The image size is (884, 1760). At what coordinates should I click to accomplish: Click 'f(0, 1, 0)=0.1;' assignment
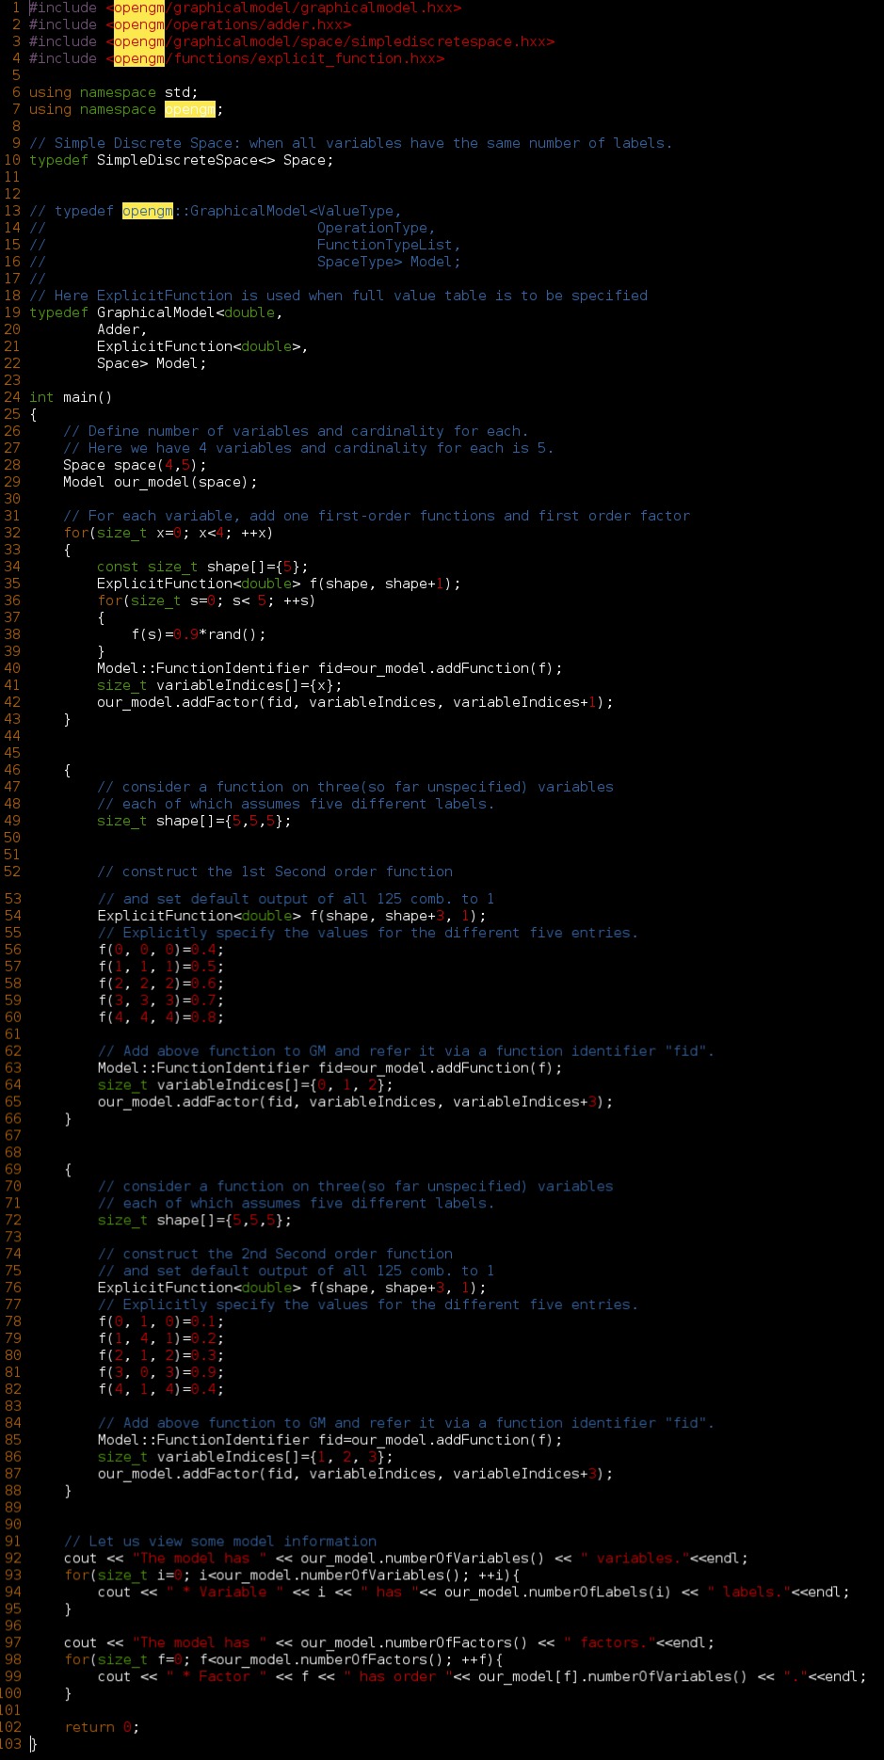pos(161,1321)
